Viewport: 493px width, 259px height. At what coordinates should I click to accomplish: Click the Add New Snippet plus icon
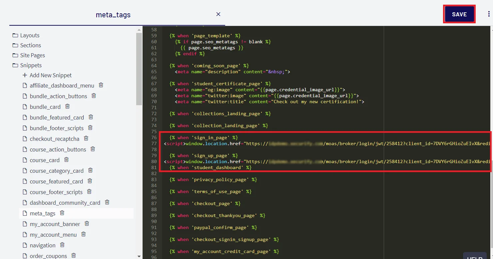click(25, 75)
